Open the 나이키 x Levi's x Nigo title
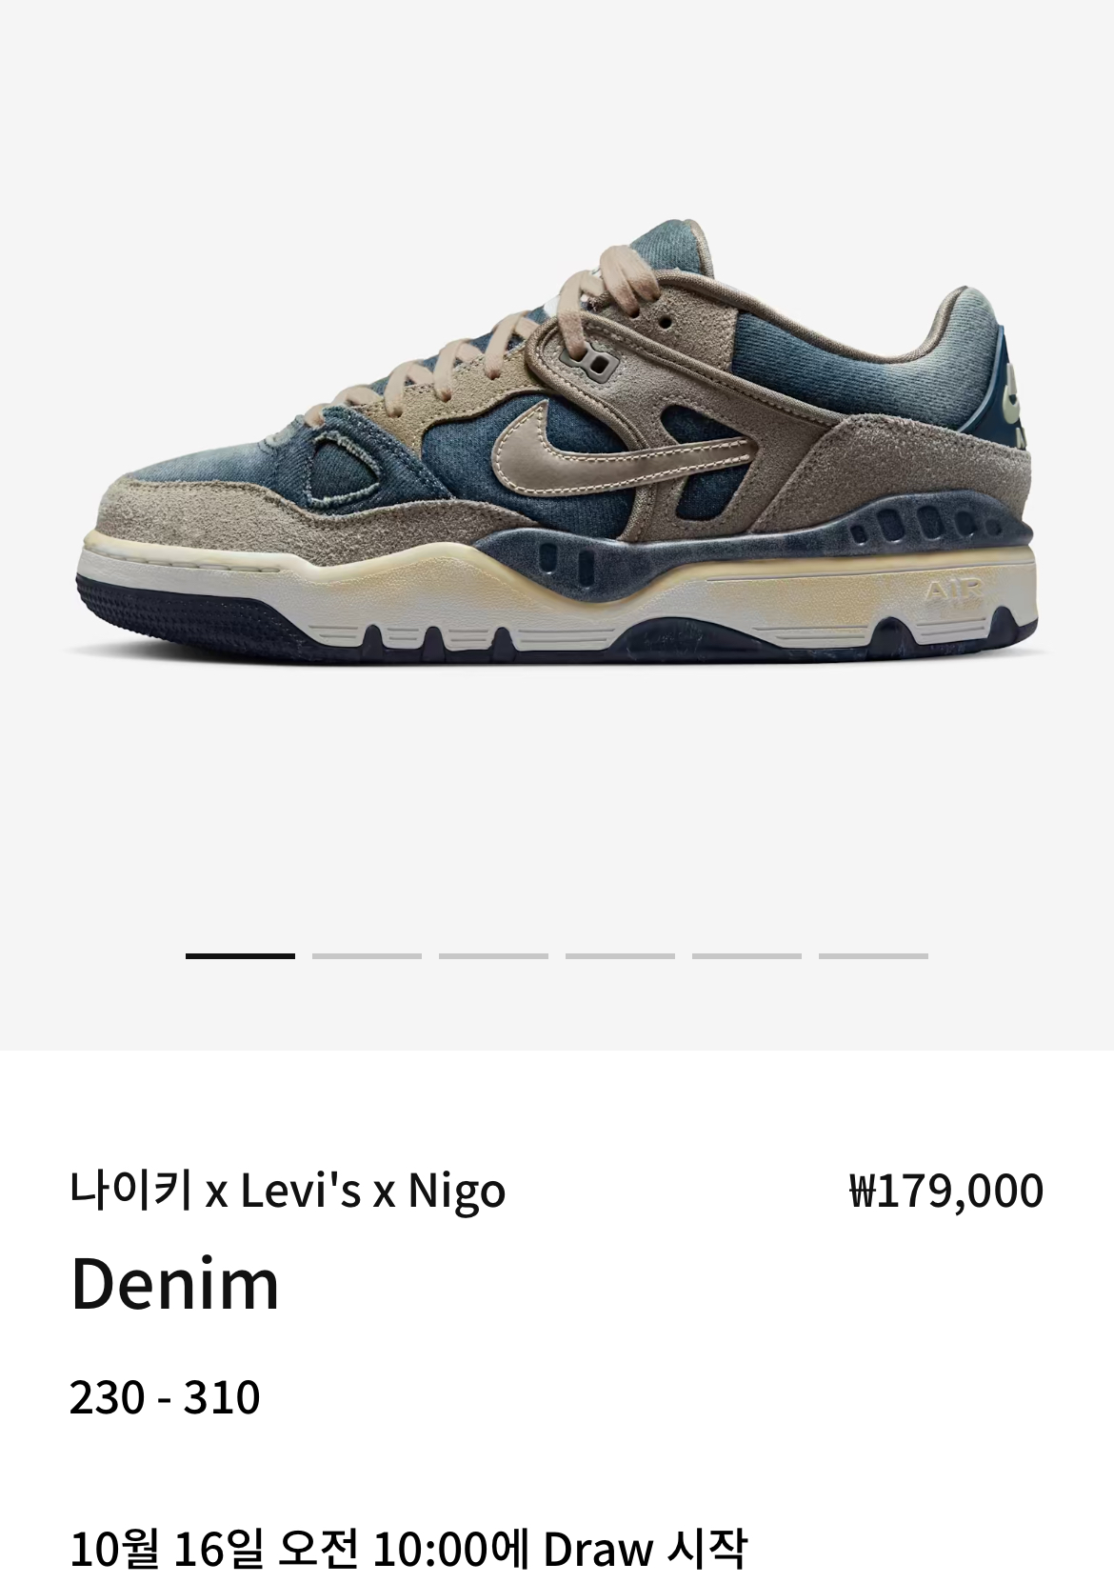The height and width of the screenshot is (1583, 1114). pos(288,1191)
